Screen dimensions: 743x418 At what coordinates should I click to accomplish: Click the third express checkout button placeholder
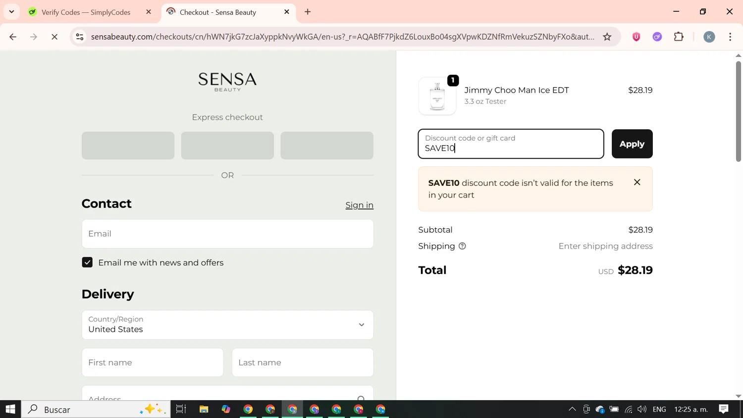click(x=327, y=146)
